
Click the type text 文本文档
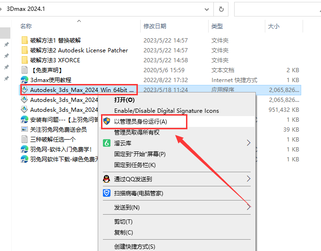pos(223,70)
